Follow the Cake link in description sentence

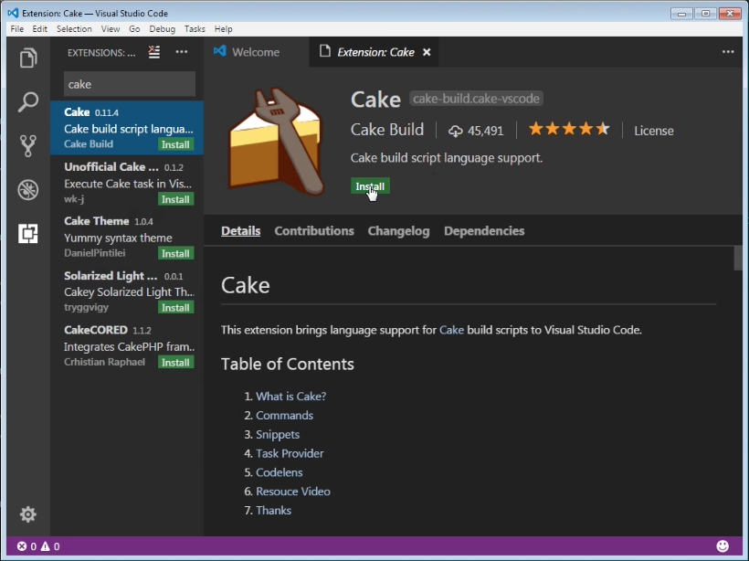click(x=452, y=330)
